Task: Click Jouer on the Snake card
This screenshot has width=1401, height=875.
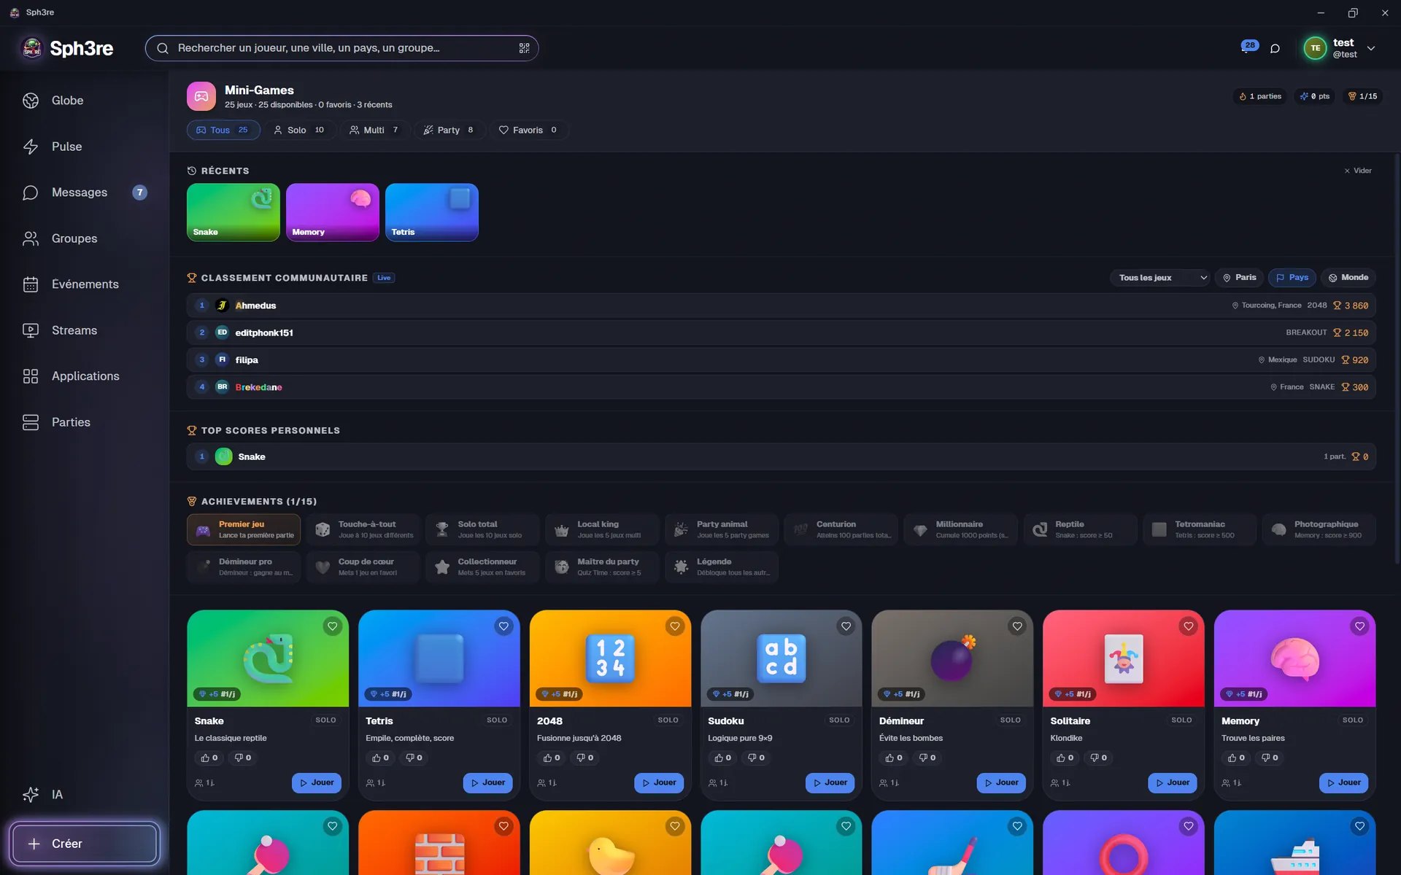Action: tap(316, 782)
